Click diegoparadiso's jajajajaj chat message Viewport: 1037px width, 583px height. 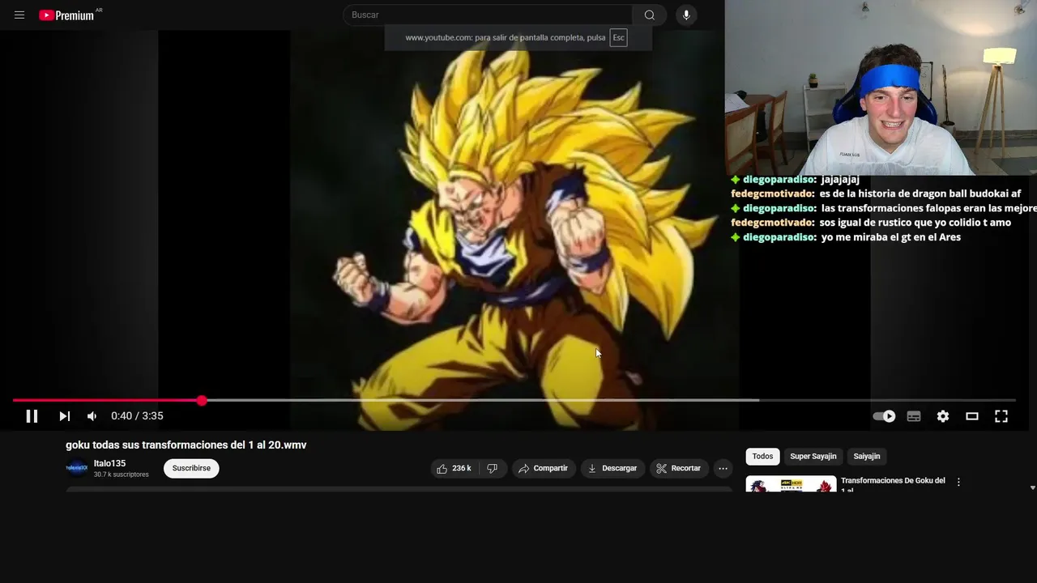pos(795,179)
